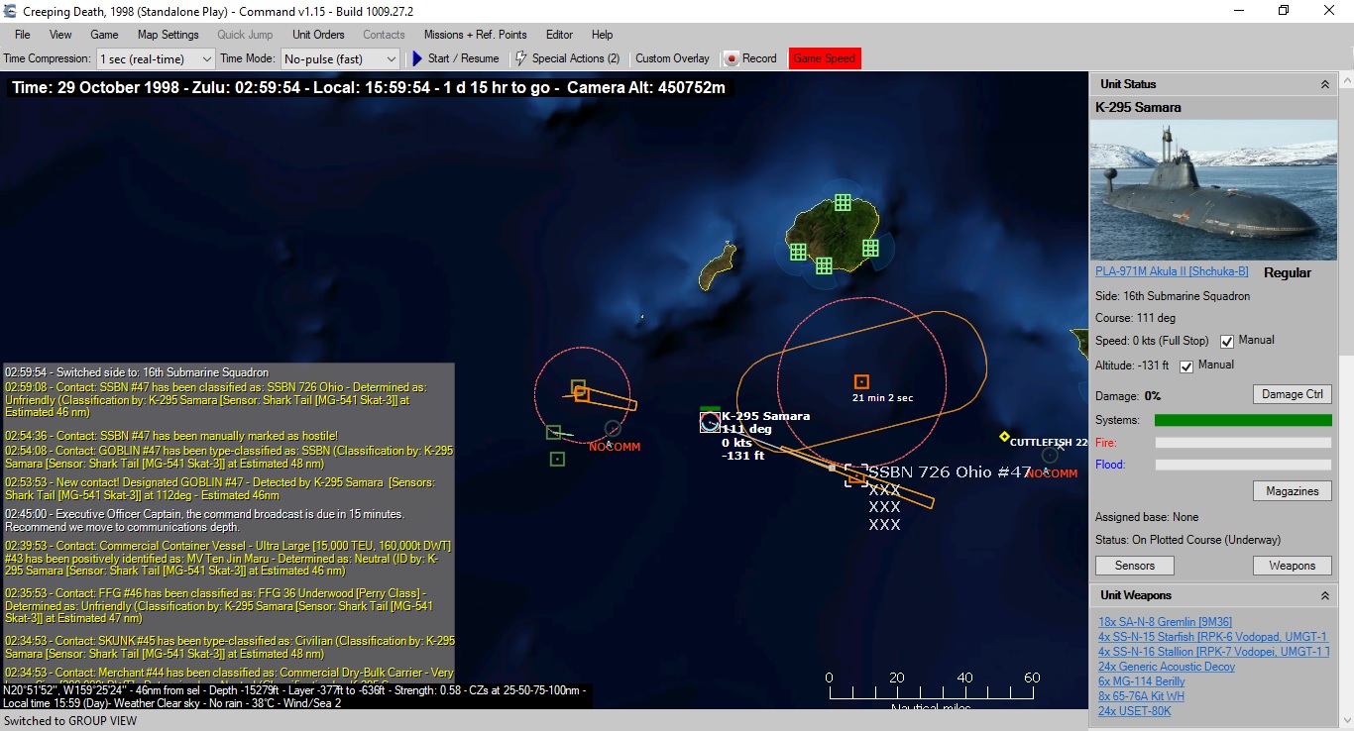1354x731 pixels.
Task: Select the eastern facility icon on the island
Action: click(870, 248)
